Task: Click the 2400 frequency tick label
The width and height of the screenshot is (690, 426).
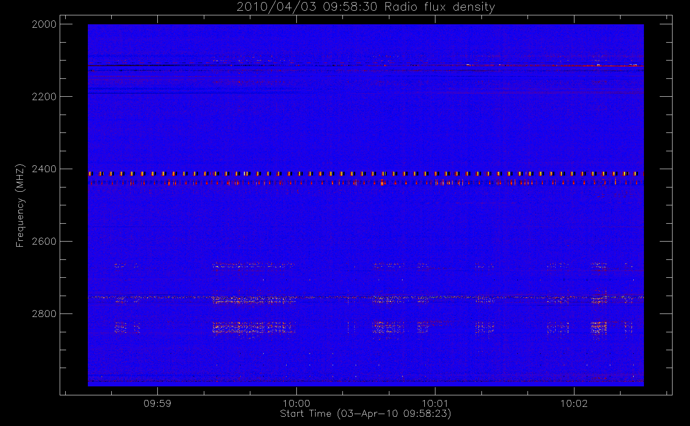Action: coord(44,169)
